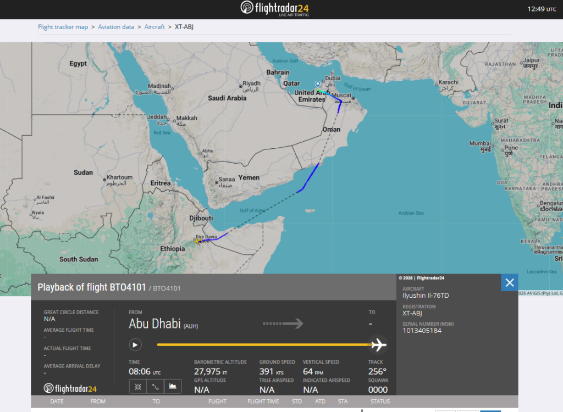Click the flightradar24 logo in the header
This screenshot has width=563, height=412.
click(x=275, y=9)
